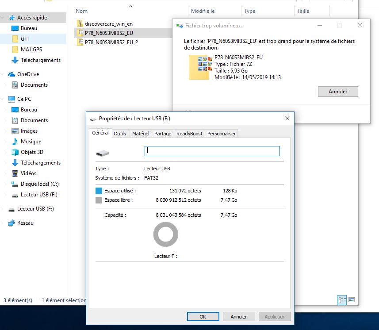Open the Matériel tab

141,134
